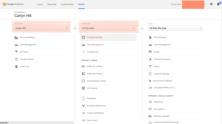This screenshot has width=222, height=124.
Task: Click the AdWords Linking icon
Action: pos(83,66)
